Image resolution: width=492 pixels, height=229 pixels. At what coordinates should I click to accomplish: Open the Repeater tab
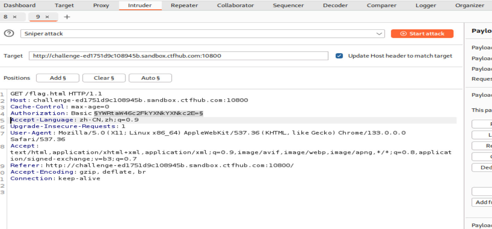point(184,5)
